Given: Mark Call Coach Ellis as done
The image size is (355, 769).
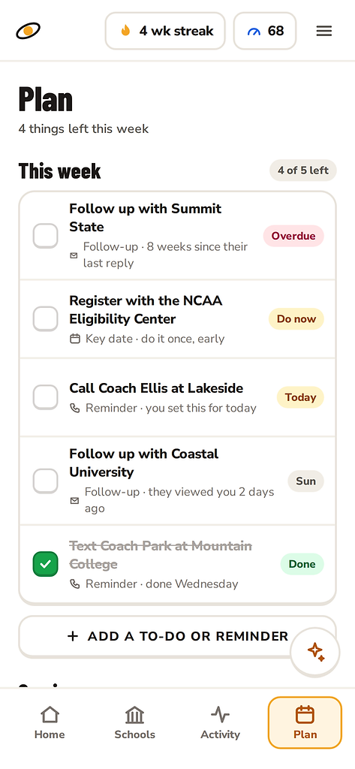Looking at the screenshot, I should [x=46, y=397].
